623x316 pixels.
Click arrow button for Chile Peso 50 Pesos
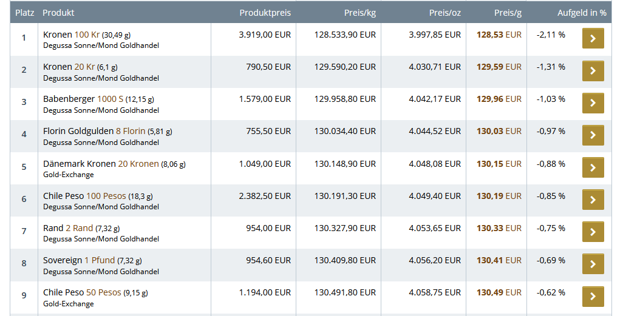[x=593, y=297]
